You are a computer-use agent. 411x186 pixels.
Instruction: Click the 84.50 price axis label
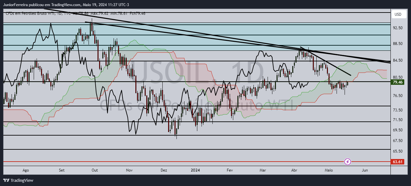(x=398, y=60)
